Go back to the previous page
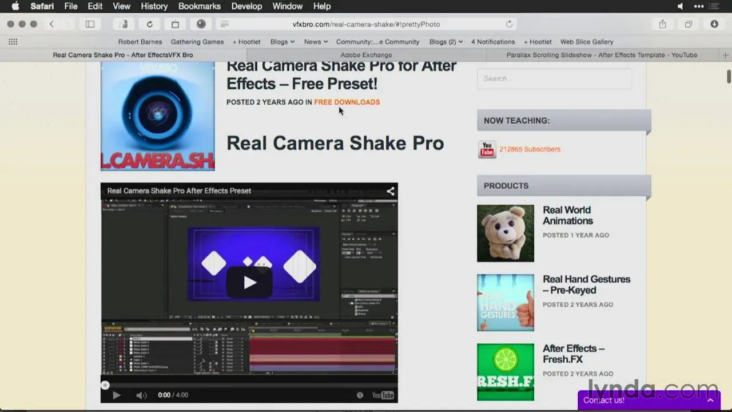Screen dimensions: 732x412 tap(51, 24)
